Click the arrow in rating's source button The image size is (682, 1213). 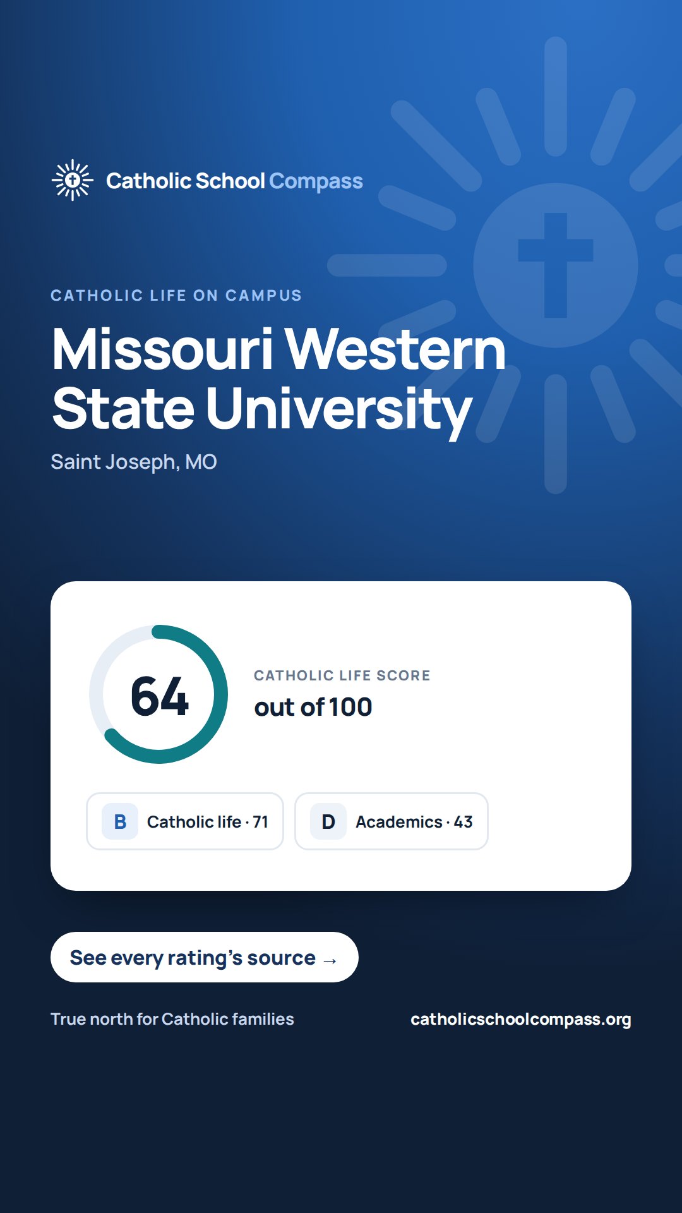tap(330, 960)
